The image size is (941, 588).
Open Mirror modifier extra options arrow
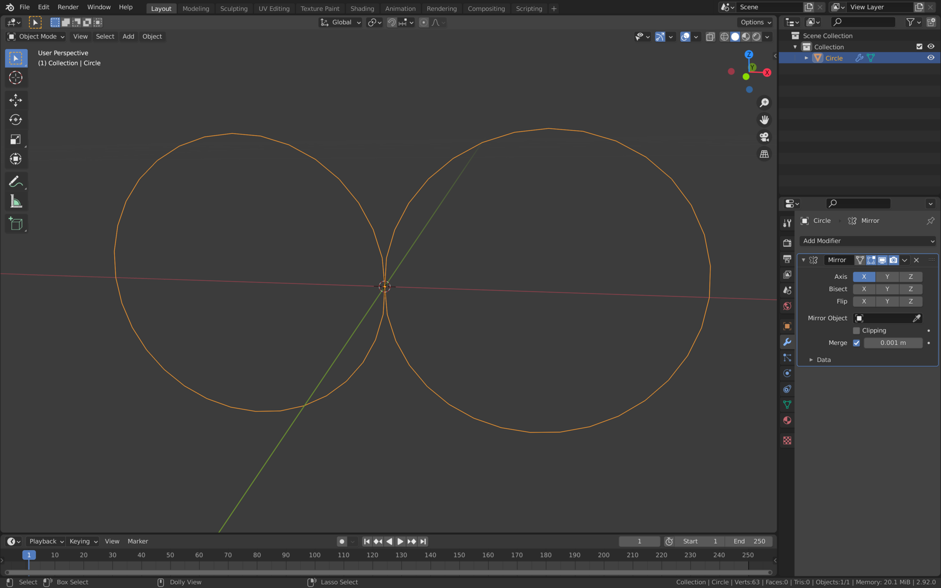(905, 260)
